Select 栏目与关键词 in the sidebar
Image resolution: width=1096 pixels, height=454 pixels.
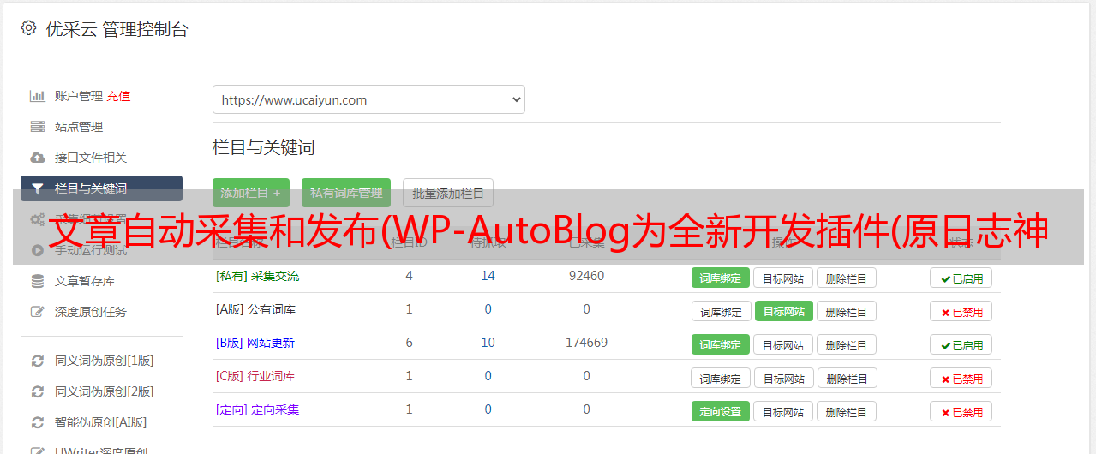(x=101, y=188)
